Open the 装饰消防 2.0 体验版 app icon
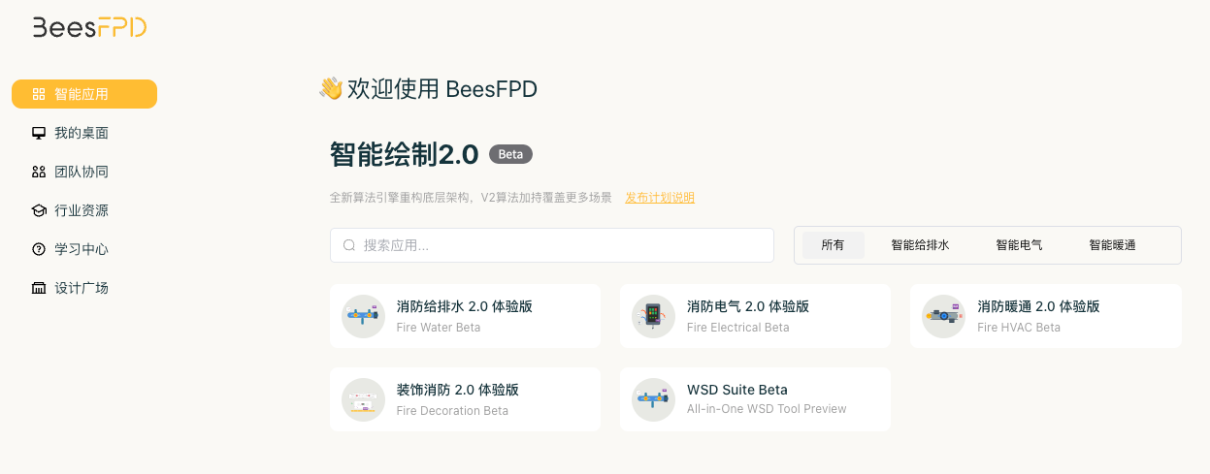Screen dimensions: 1210x474 363,399
